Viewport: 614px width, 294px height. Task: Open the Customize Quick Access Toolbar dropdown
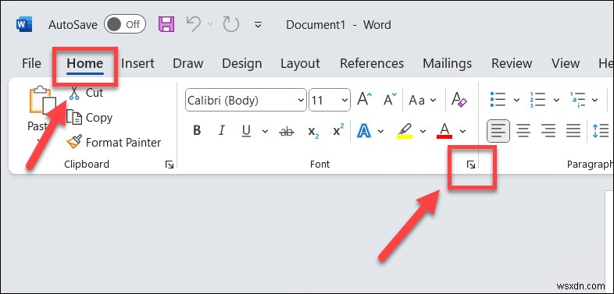(258, 25)
